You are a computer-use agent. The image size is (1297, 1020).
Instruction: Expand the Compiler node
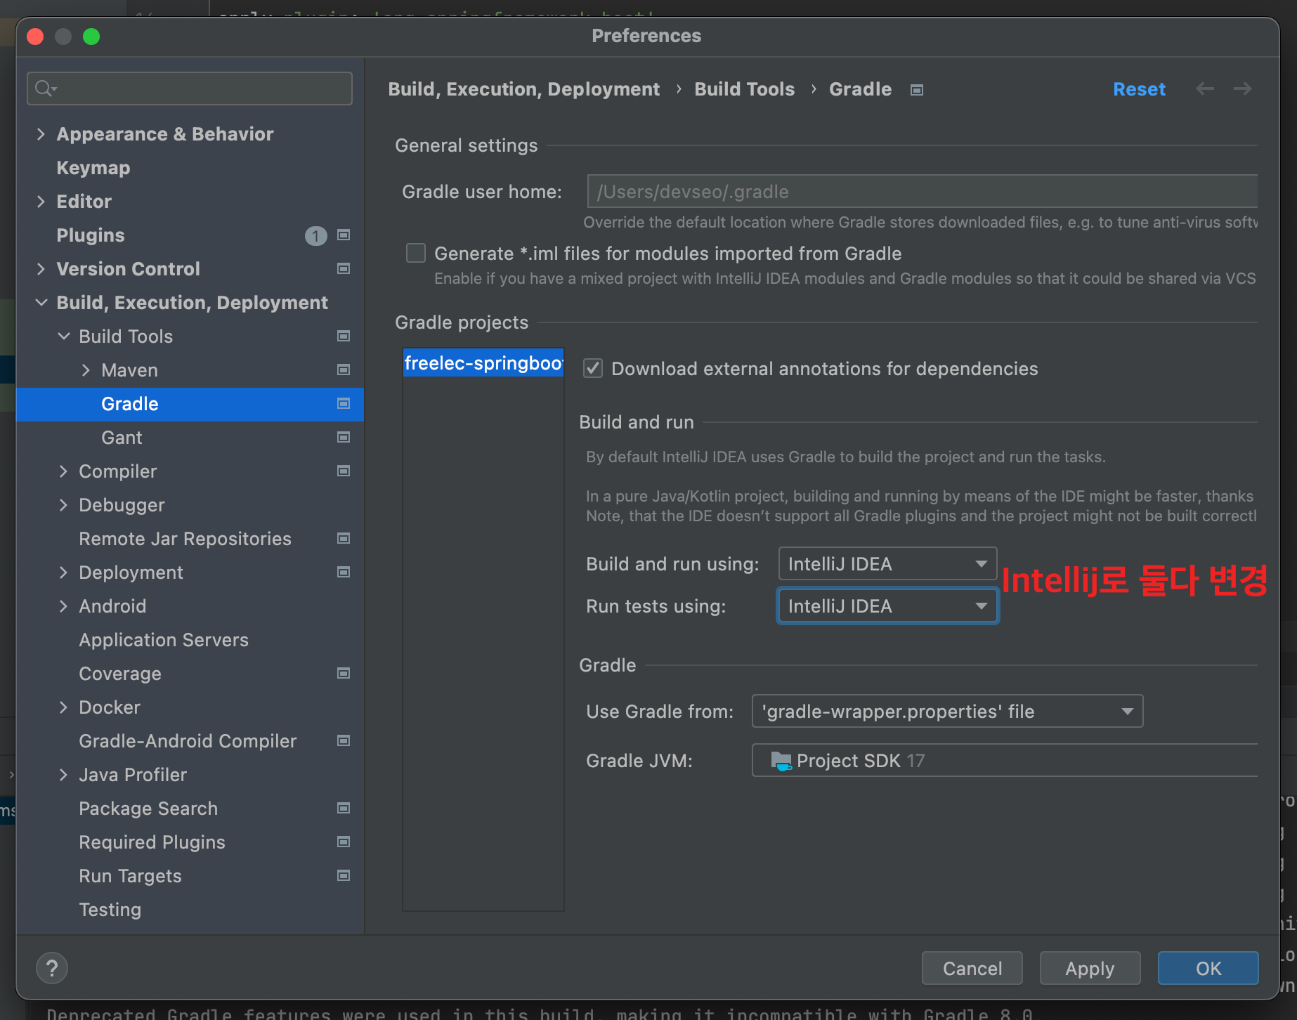(x=63, y=471)
